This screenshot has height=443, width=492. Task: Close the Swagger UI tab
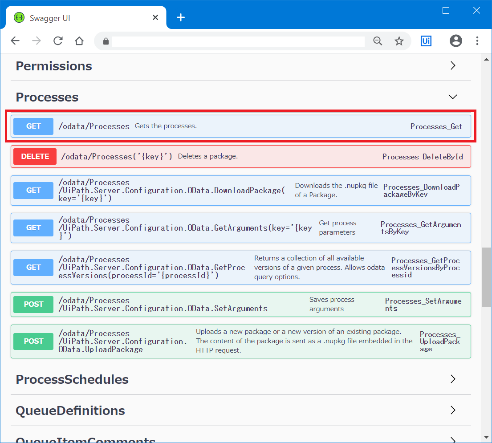pyautogui.click(x=155, y=17)
